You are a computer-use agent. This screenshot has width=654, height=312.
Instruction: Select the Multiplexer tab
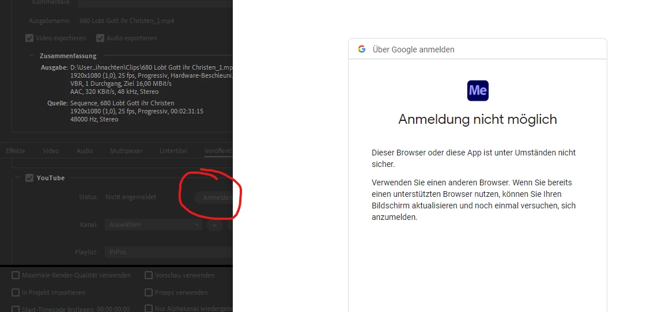tap(126, 151)
